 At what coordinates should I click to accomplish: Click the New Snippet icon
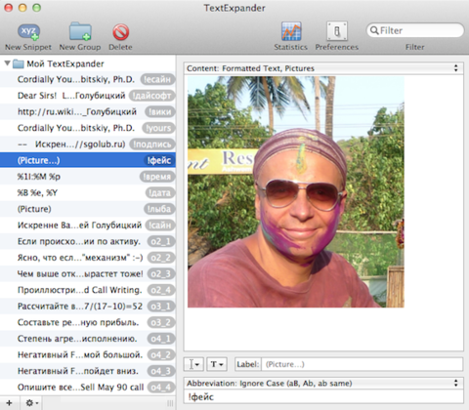coord(28,31)
